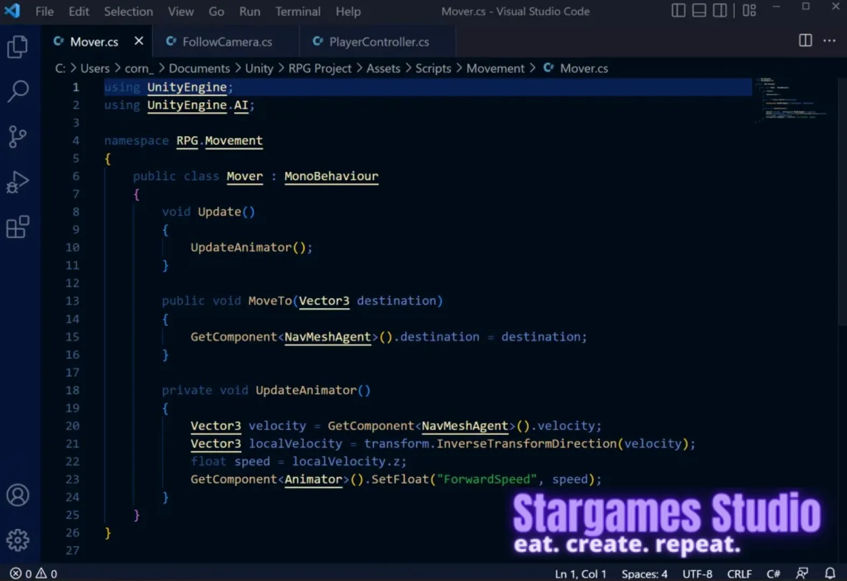Open the Manage gear menu

[x=18, y=540]
